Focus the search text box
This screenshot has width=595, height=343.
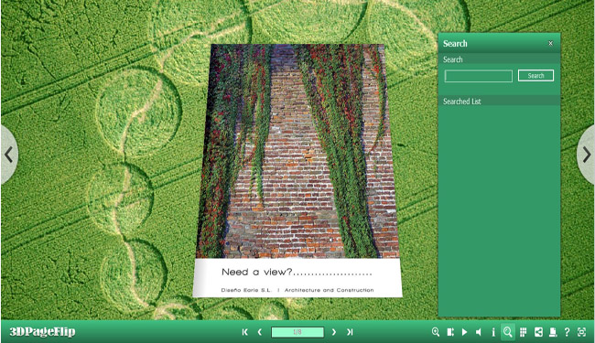point(479,76)
